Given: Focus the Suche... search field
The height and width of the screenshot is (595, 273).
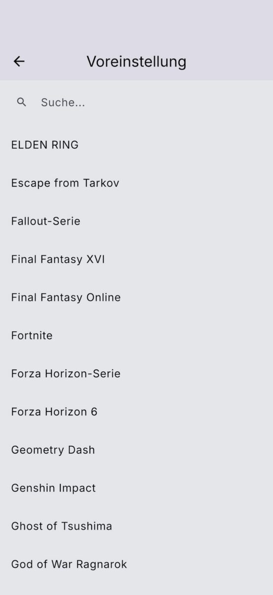Looking at the screenshot, I should pyautogui.click(x=136, y=103).
